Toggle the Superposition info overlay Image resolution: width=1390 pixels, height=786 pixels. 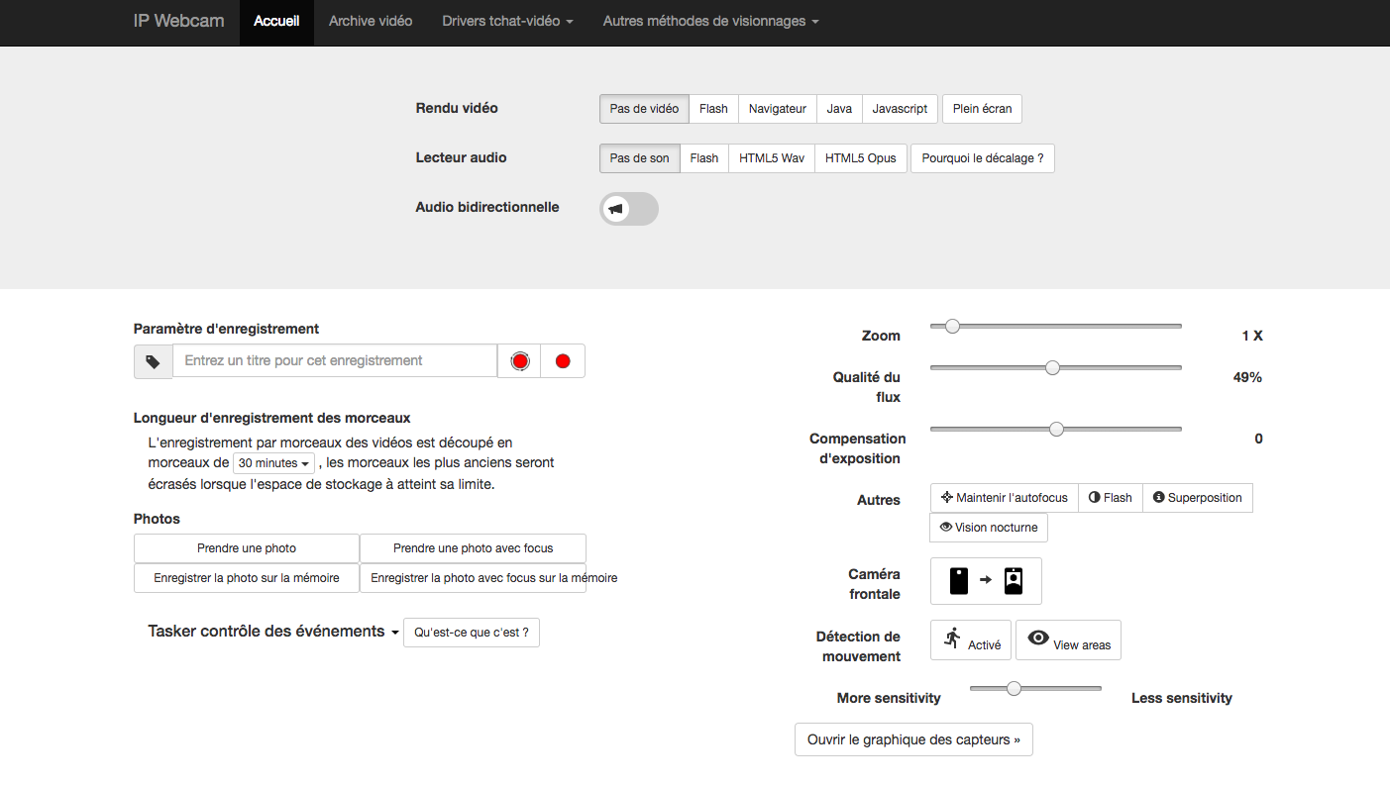click(1198, 498)
